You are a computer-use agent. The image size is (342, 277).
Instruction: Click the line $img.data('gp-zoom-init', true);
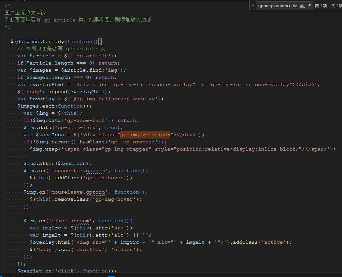[73, 127]
